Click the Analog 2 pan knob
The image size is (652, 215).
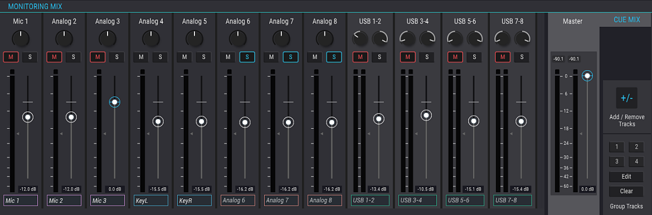[x=64, y=38]
